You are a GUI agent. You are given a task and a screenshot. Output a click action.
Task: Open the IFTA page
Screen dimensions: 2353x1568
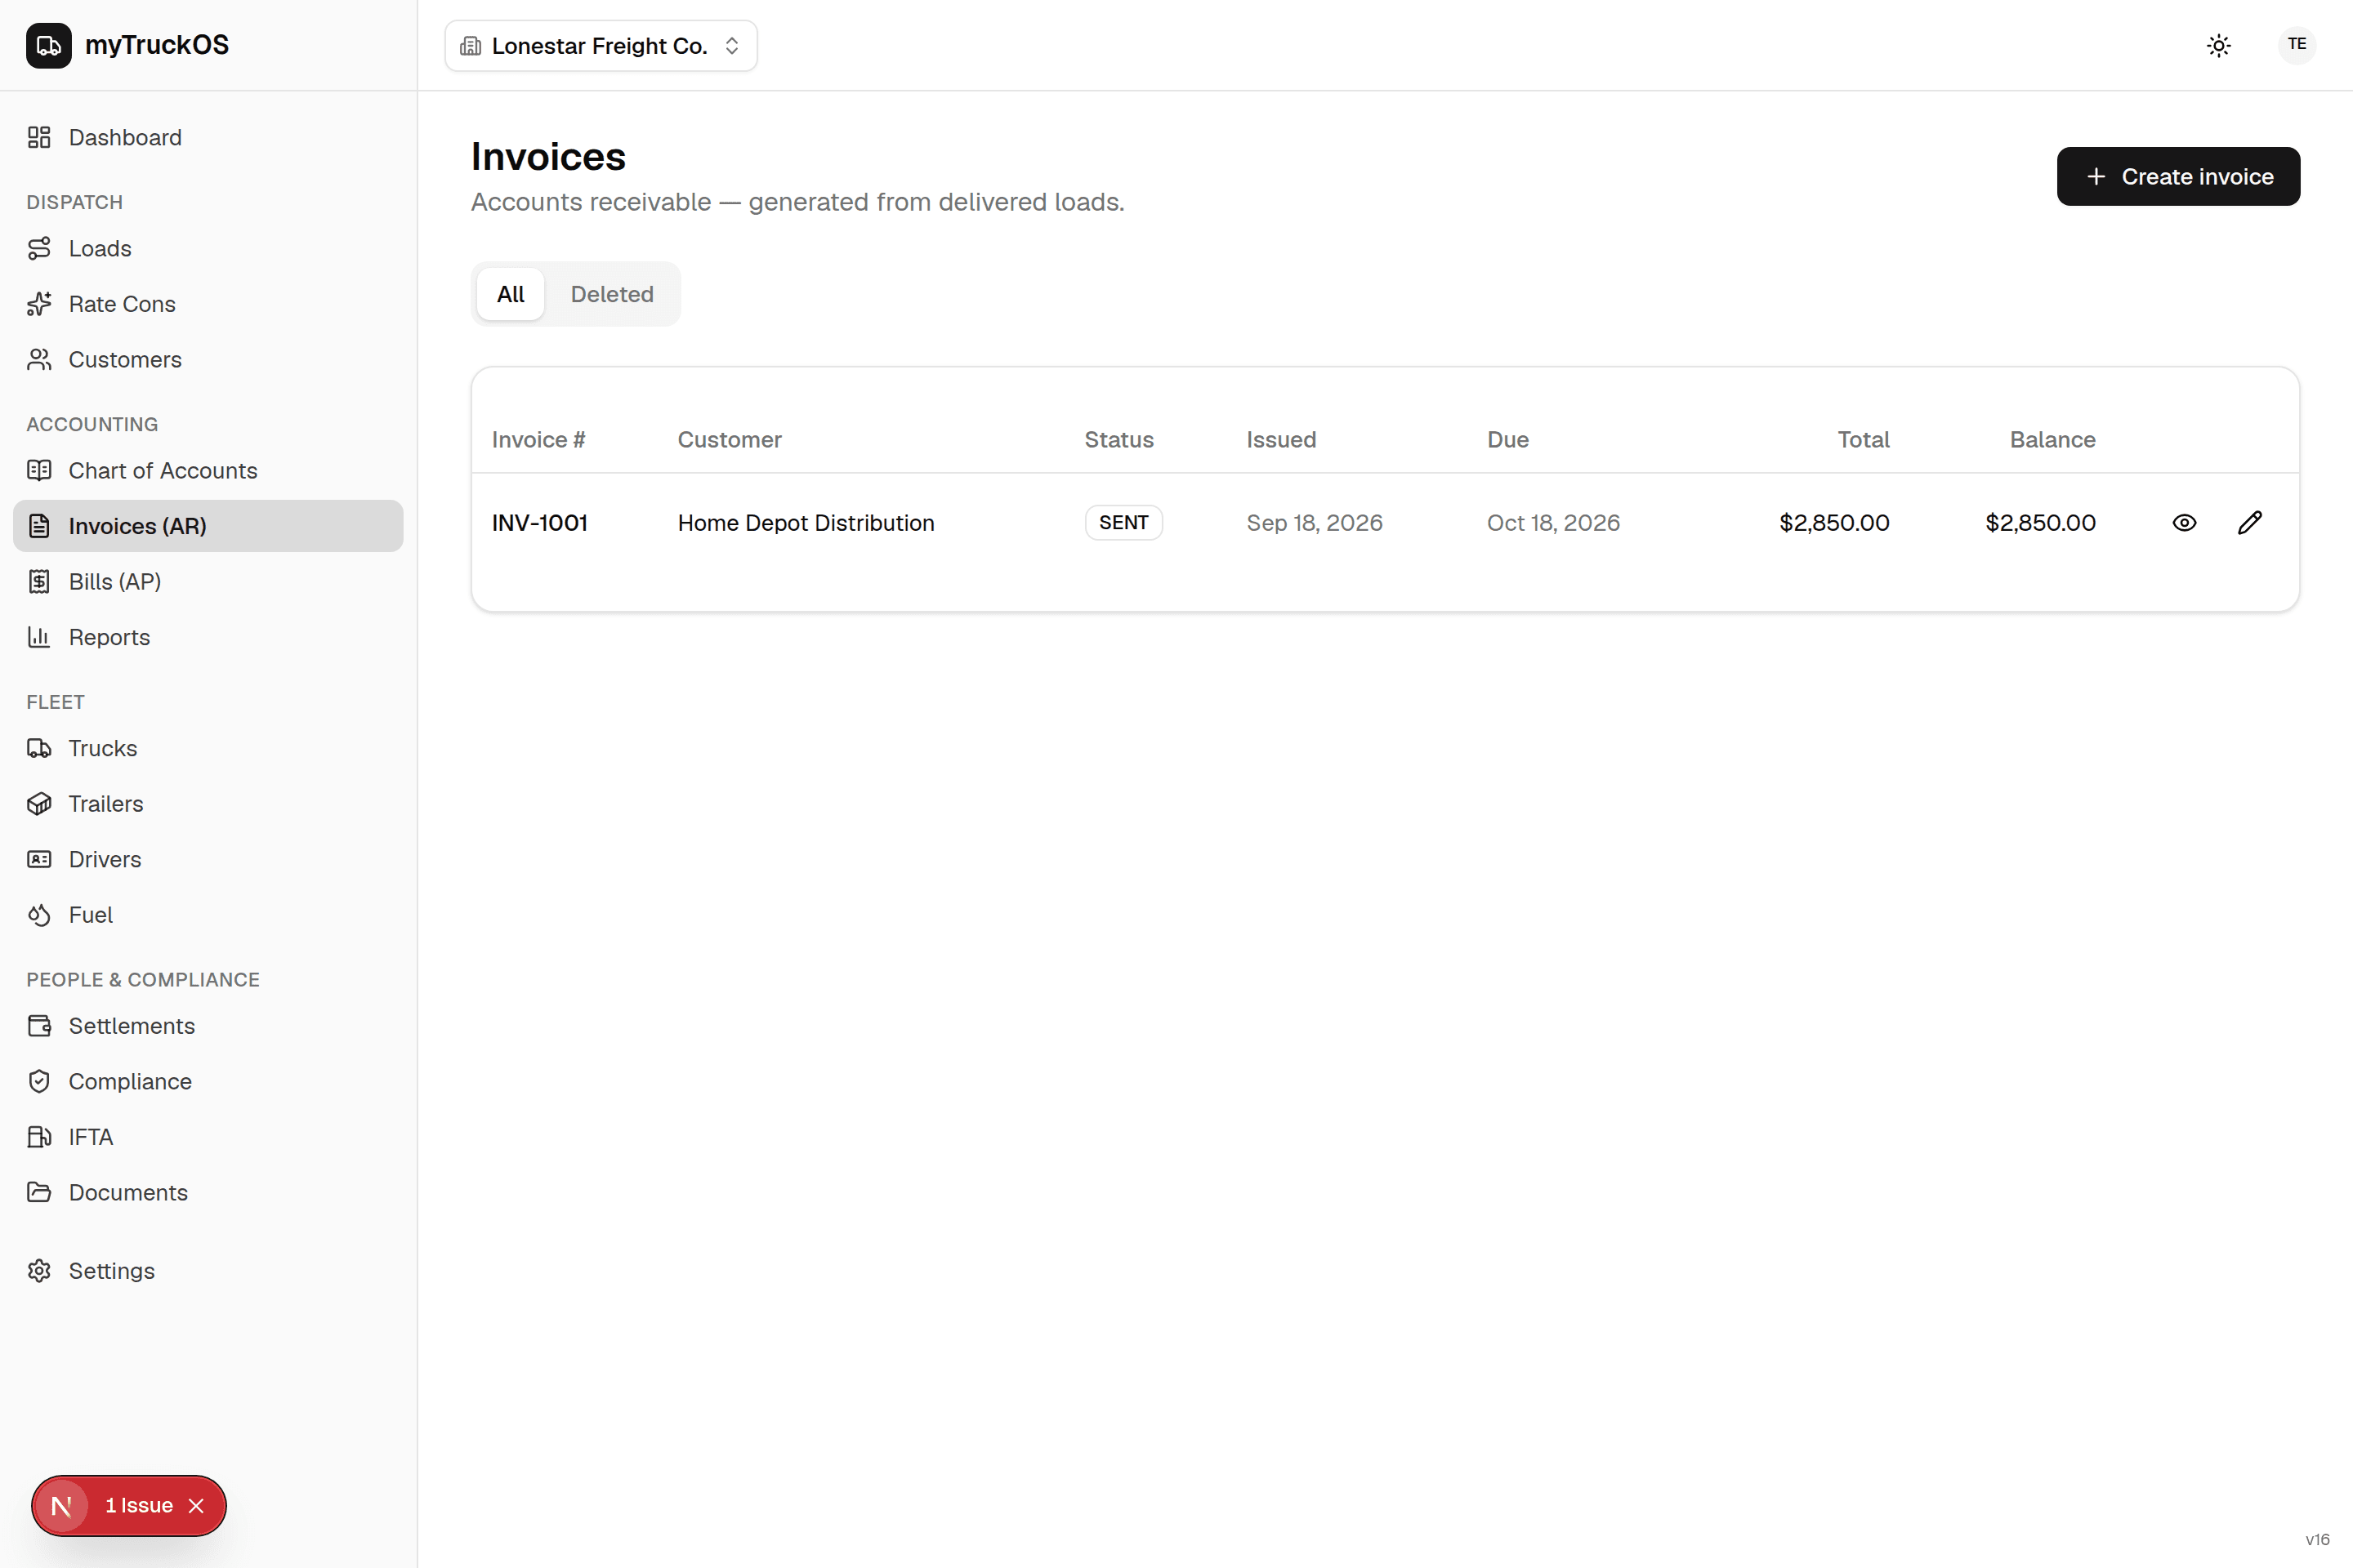[208, 1136]
